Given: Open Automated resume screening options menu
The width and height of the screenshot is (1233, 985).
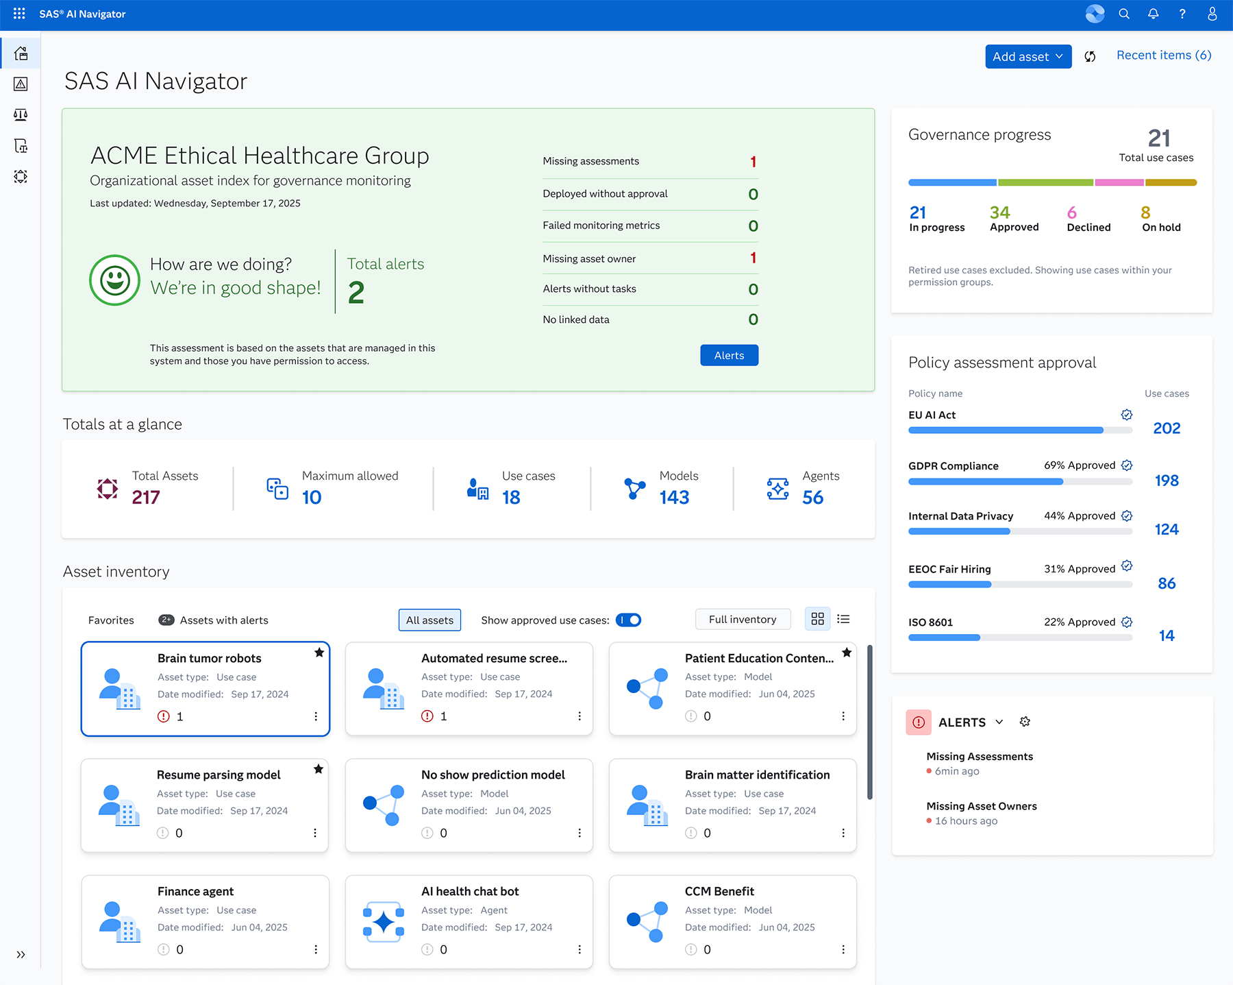Looking at the screenshot, I should click(580, 716).
